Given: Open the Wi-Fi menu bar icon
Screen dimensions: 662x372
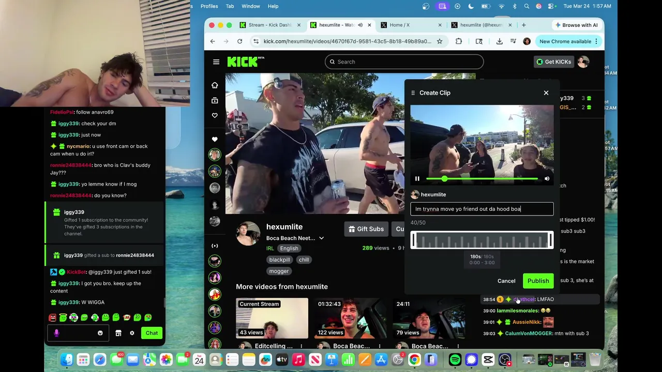Looking at the screenshot, I should pyautogui.click(x=501, y=6).
